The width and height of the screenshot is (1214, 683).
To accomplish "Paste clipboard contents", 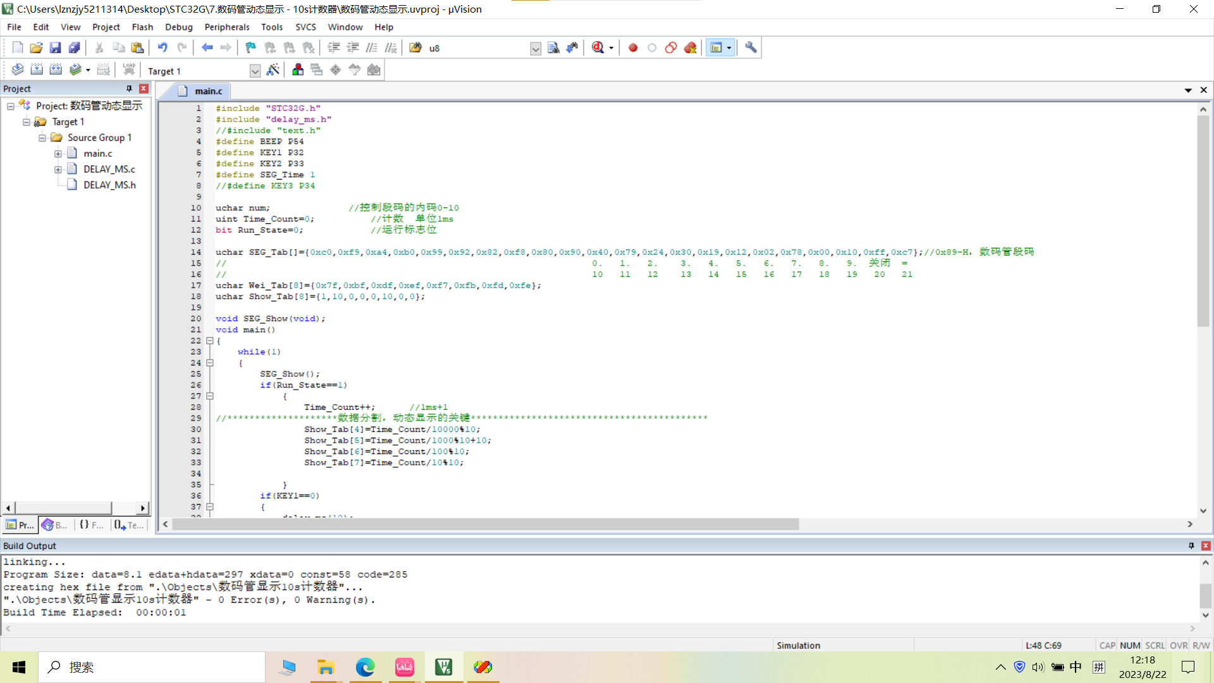I will coord(137,47).
